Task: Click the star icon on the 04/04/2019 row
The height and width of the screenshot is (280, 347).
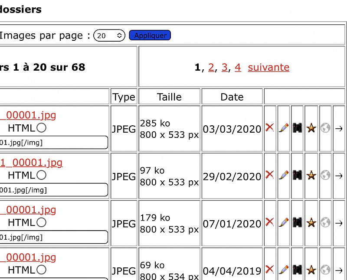Action: click(x=311, y=270)
